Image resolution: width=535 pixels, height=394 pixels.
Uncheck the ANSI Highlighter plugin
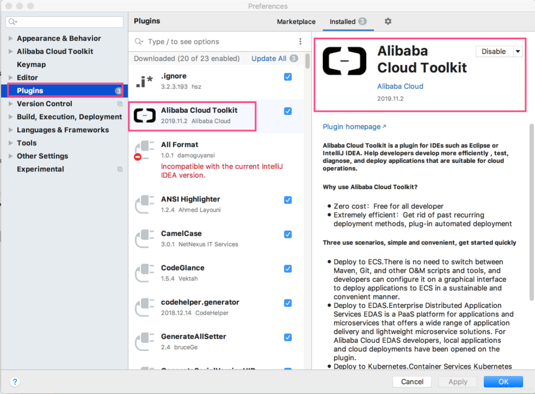tap(288, 200)
